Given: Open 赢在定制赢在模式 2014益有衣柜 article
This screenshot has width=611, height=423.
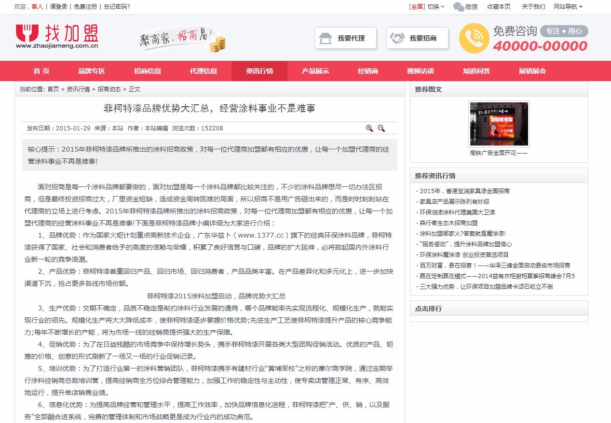Looking at the screenshot, I should pos(497,276).
